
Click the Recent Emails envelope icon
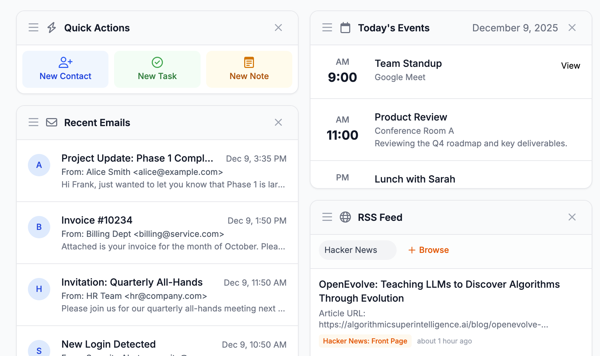52,122
